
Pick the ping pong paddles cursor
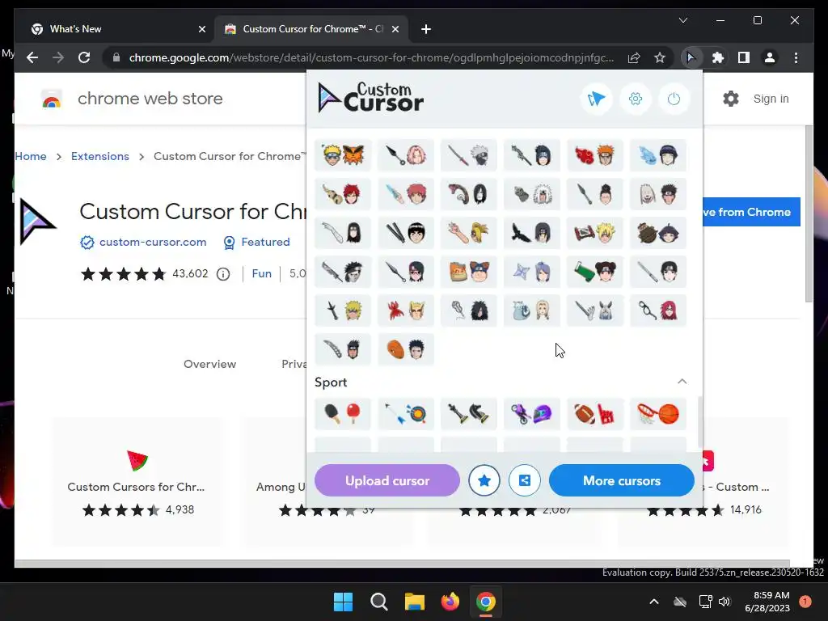tap(343, 413)
